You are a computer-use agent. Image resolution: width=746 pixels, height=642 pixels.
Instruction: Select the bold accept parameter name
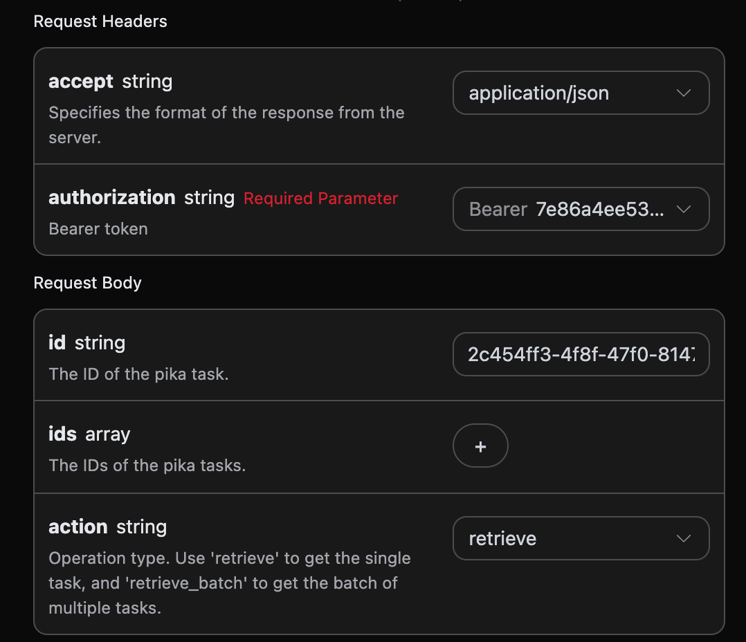80,82
